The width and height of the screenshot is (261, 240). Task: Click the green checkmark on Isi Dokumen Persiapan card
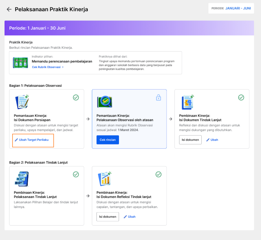pyautogui.click(x=76, y=98)
